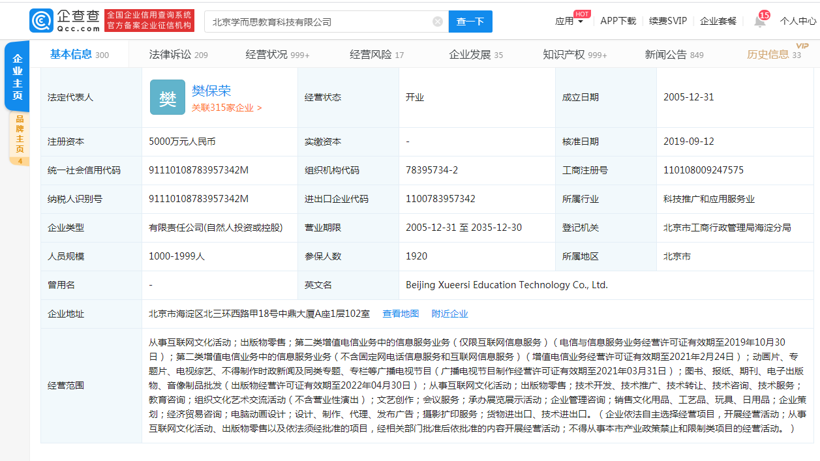This screenshot has width=820, height=461.
Task: Switch to the 法律诉讼 tab
Action: 178,55
